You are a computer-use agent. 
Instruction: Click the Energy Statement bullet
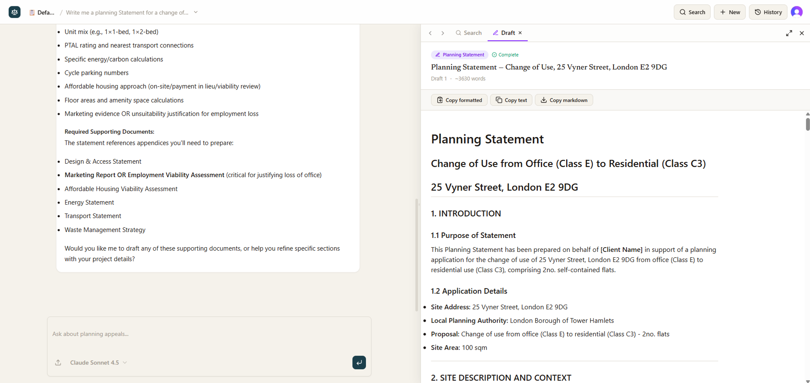pos(89,202)
